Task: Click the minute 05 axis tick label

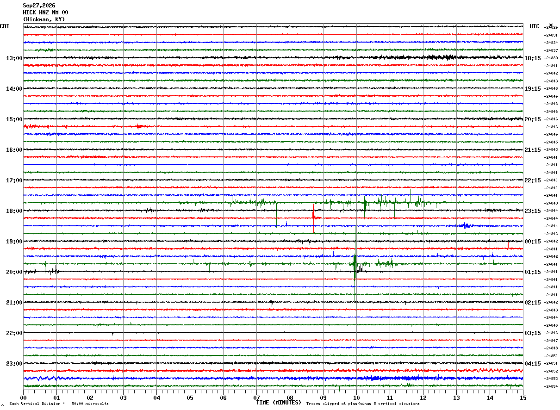Action: pos(190,398)
